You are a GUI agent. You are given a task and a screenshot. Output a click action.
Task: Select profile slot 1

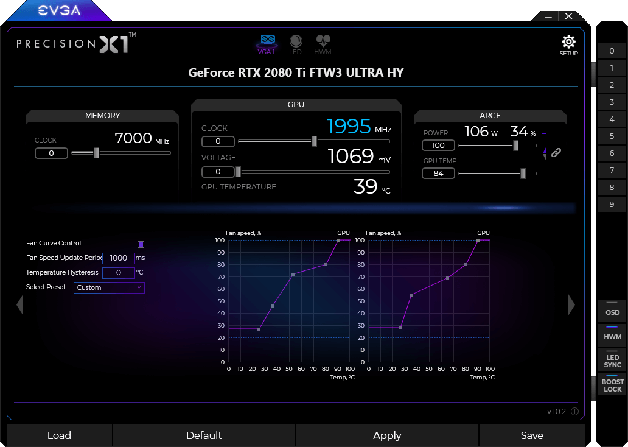pyautogui.click(x=612, y=68)
